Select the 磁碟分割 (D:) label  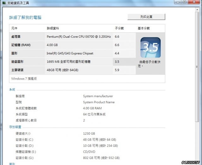(25, 146)
